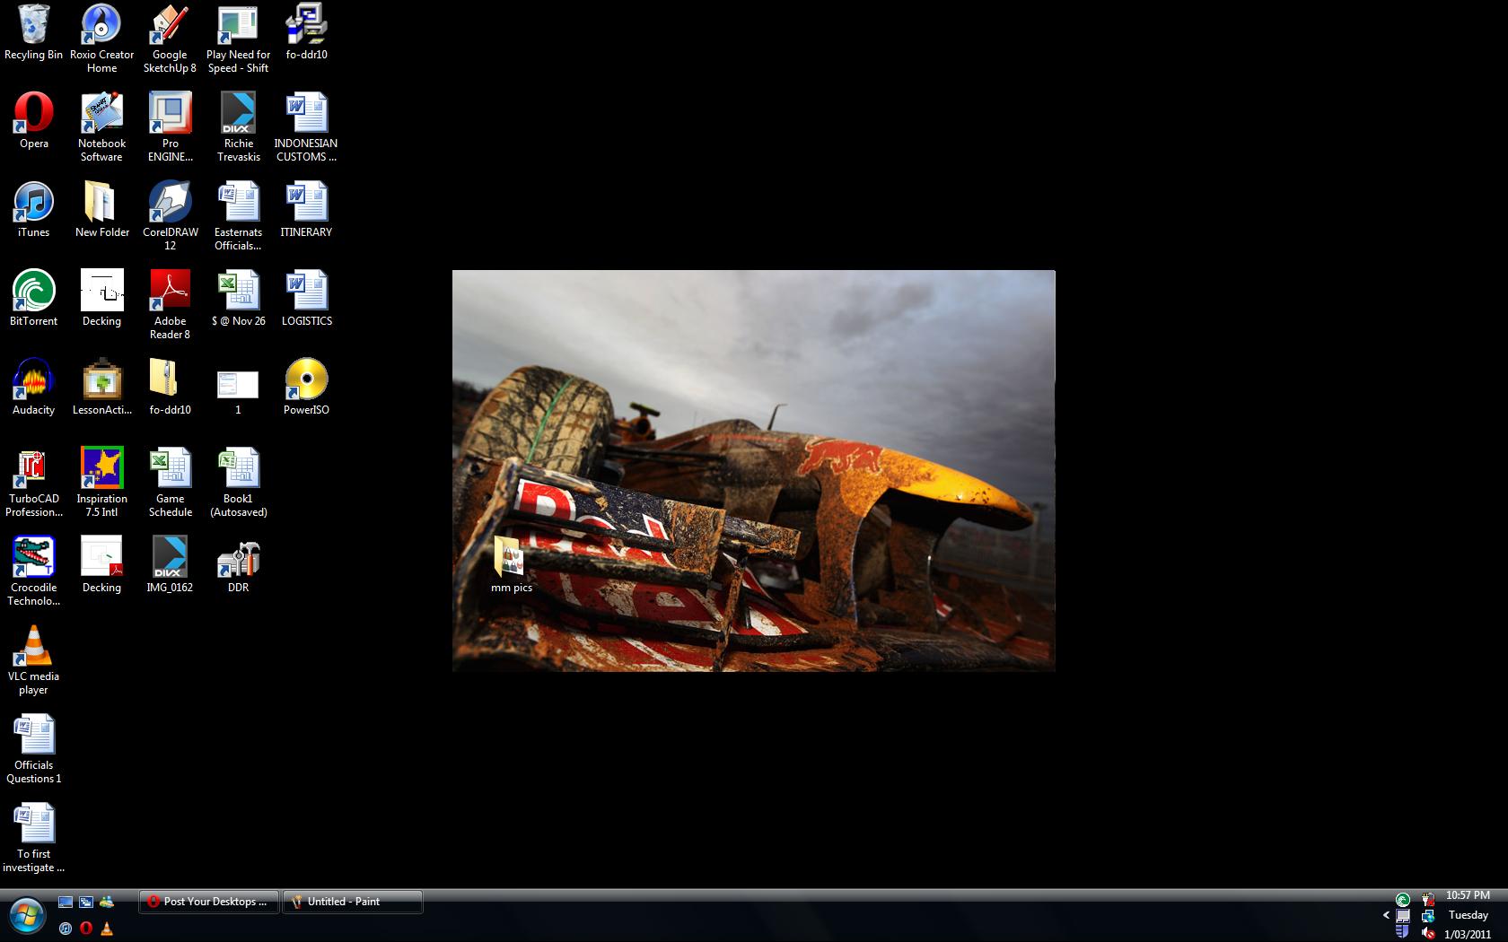Show hidden system tray icons arrow
The height and width of the screenshot is (942, 1508).
point(1386,915)
